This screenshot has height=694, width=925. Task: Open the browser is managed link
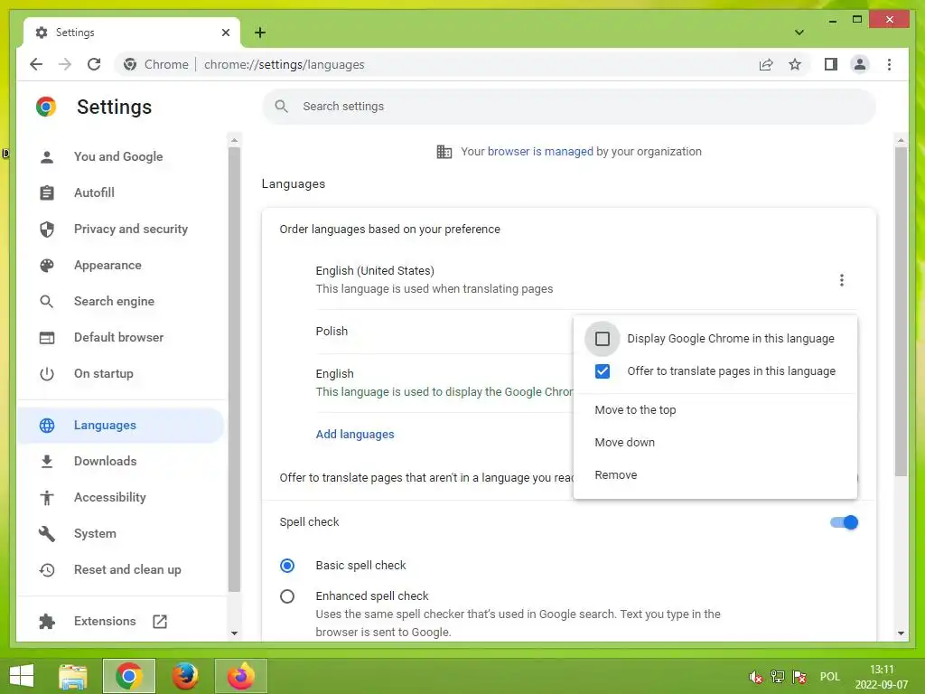tap(540, 152)
